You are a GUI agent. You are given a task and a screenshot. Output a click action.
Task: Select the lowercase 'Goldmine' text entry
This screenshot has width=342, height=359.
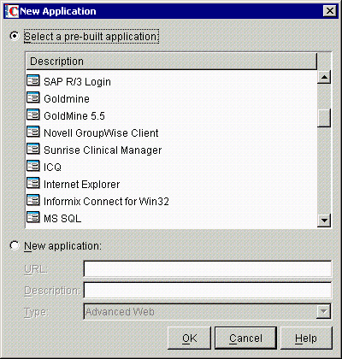click(67, 99)
